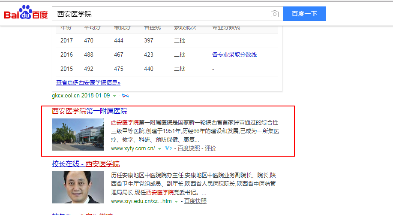This screenshot has height=215, width=393.
Task: Click the portrait thumbnail of the principal
Action: (x=78, y=187)
